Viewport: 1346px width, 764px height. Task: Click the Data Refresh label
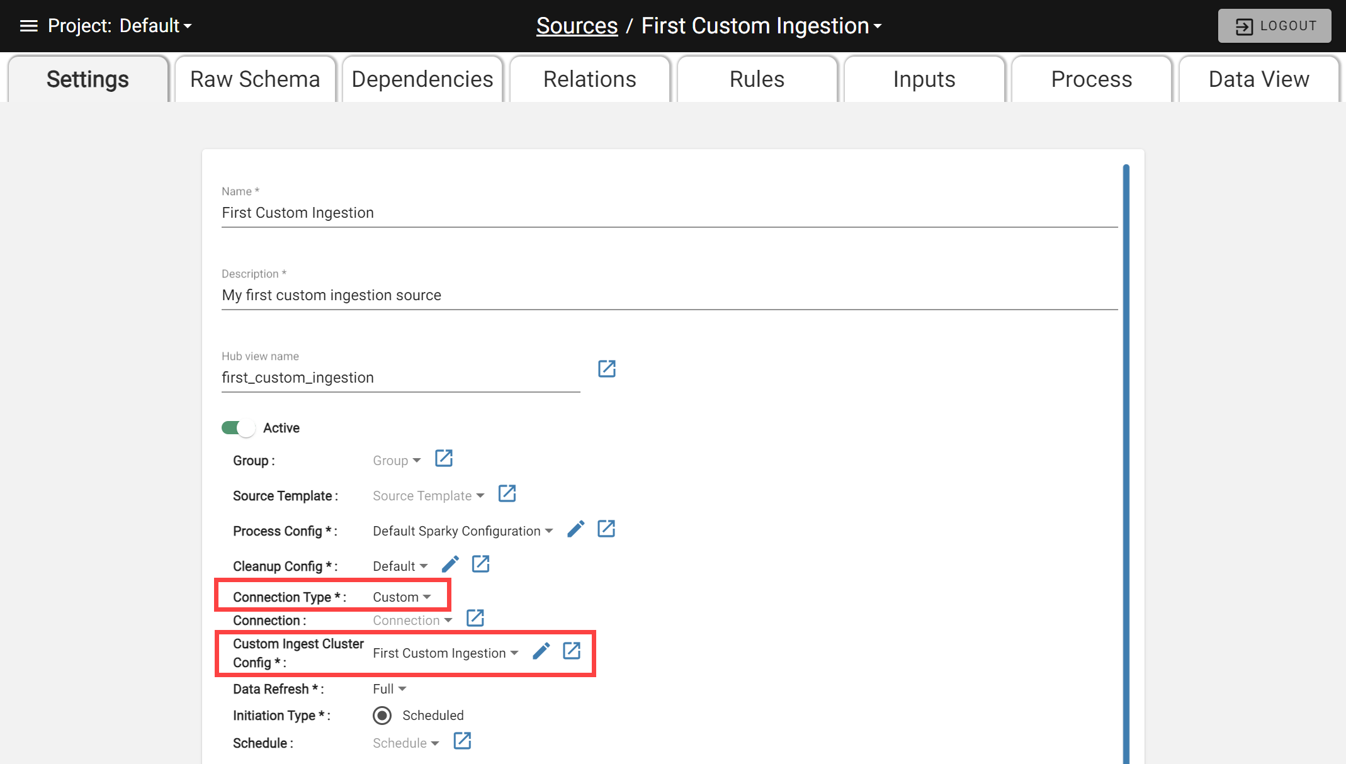(278, 689)
